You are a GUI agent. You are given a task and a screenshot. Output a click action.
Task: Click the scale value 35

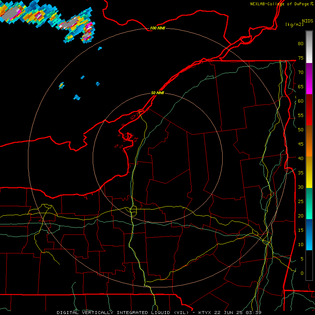(301, 173)
